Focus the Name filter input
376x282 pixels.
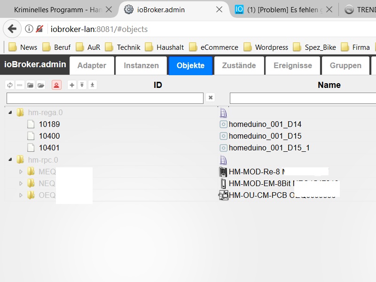[x=303, y=98]
